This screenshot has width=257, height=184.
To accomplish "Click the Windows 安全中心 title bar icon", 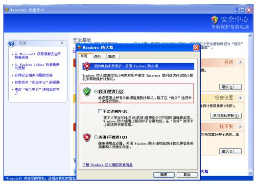I will pyautogui.click(x=7, y=10).
